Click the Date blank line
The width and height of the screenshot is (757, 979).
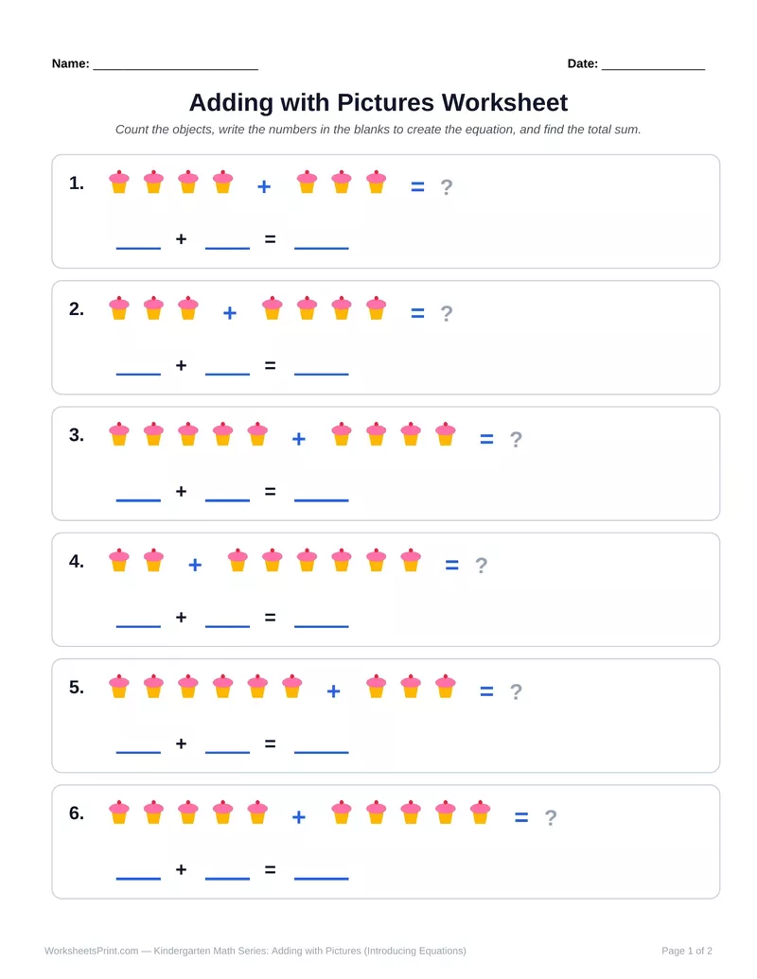pos(653,69)
